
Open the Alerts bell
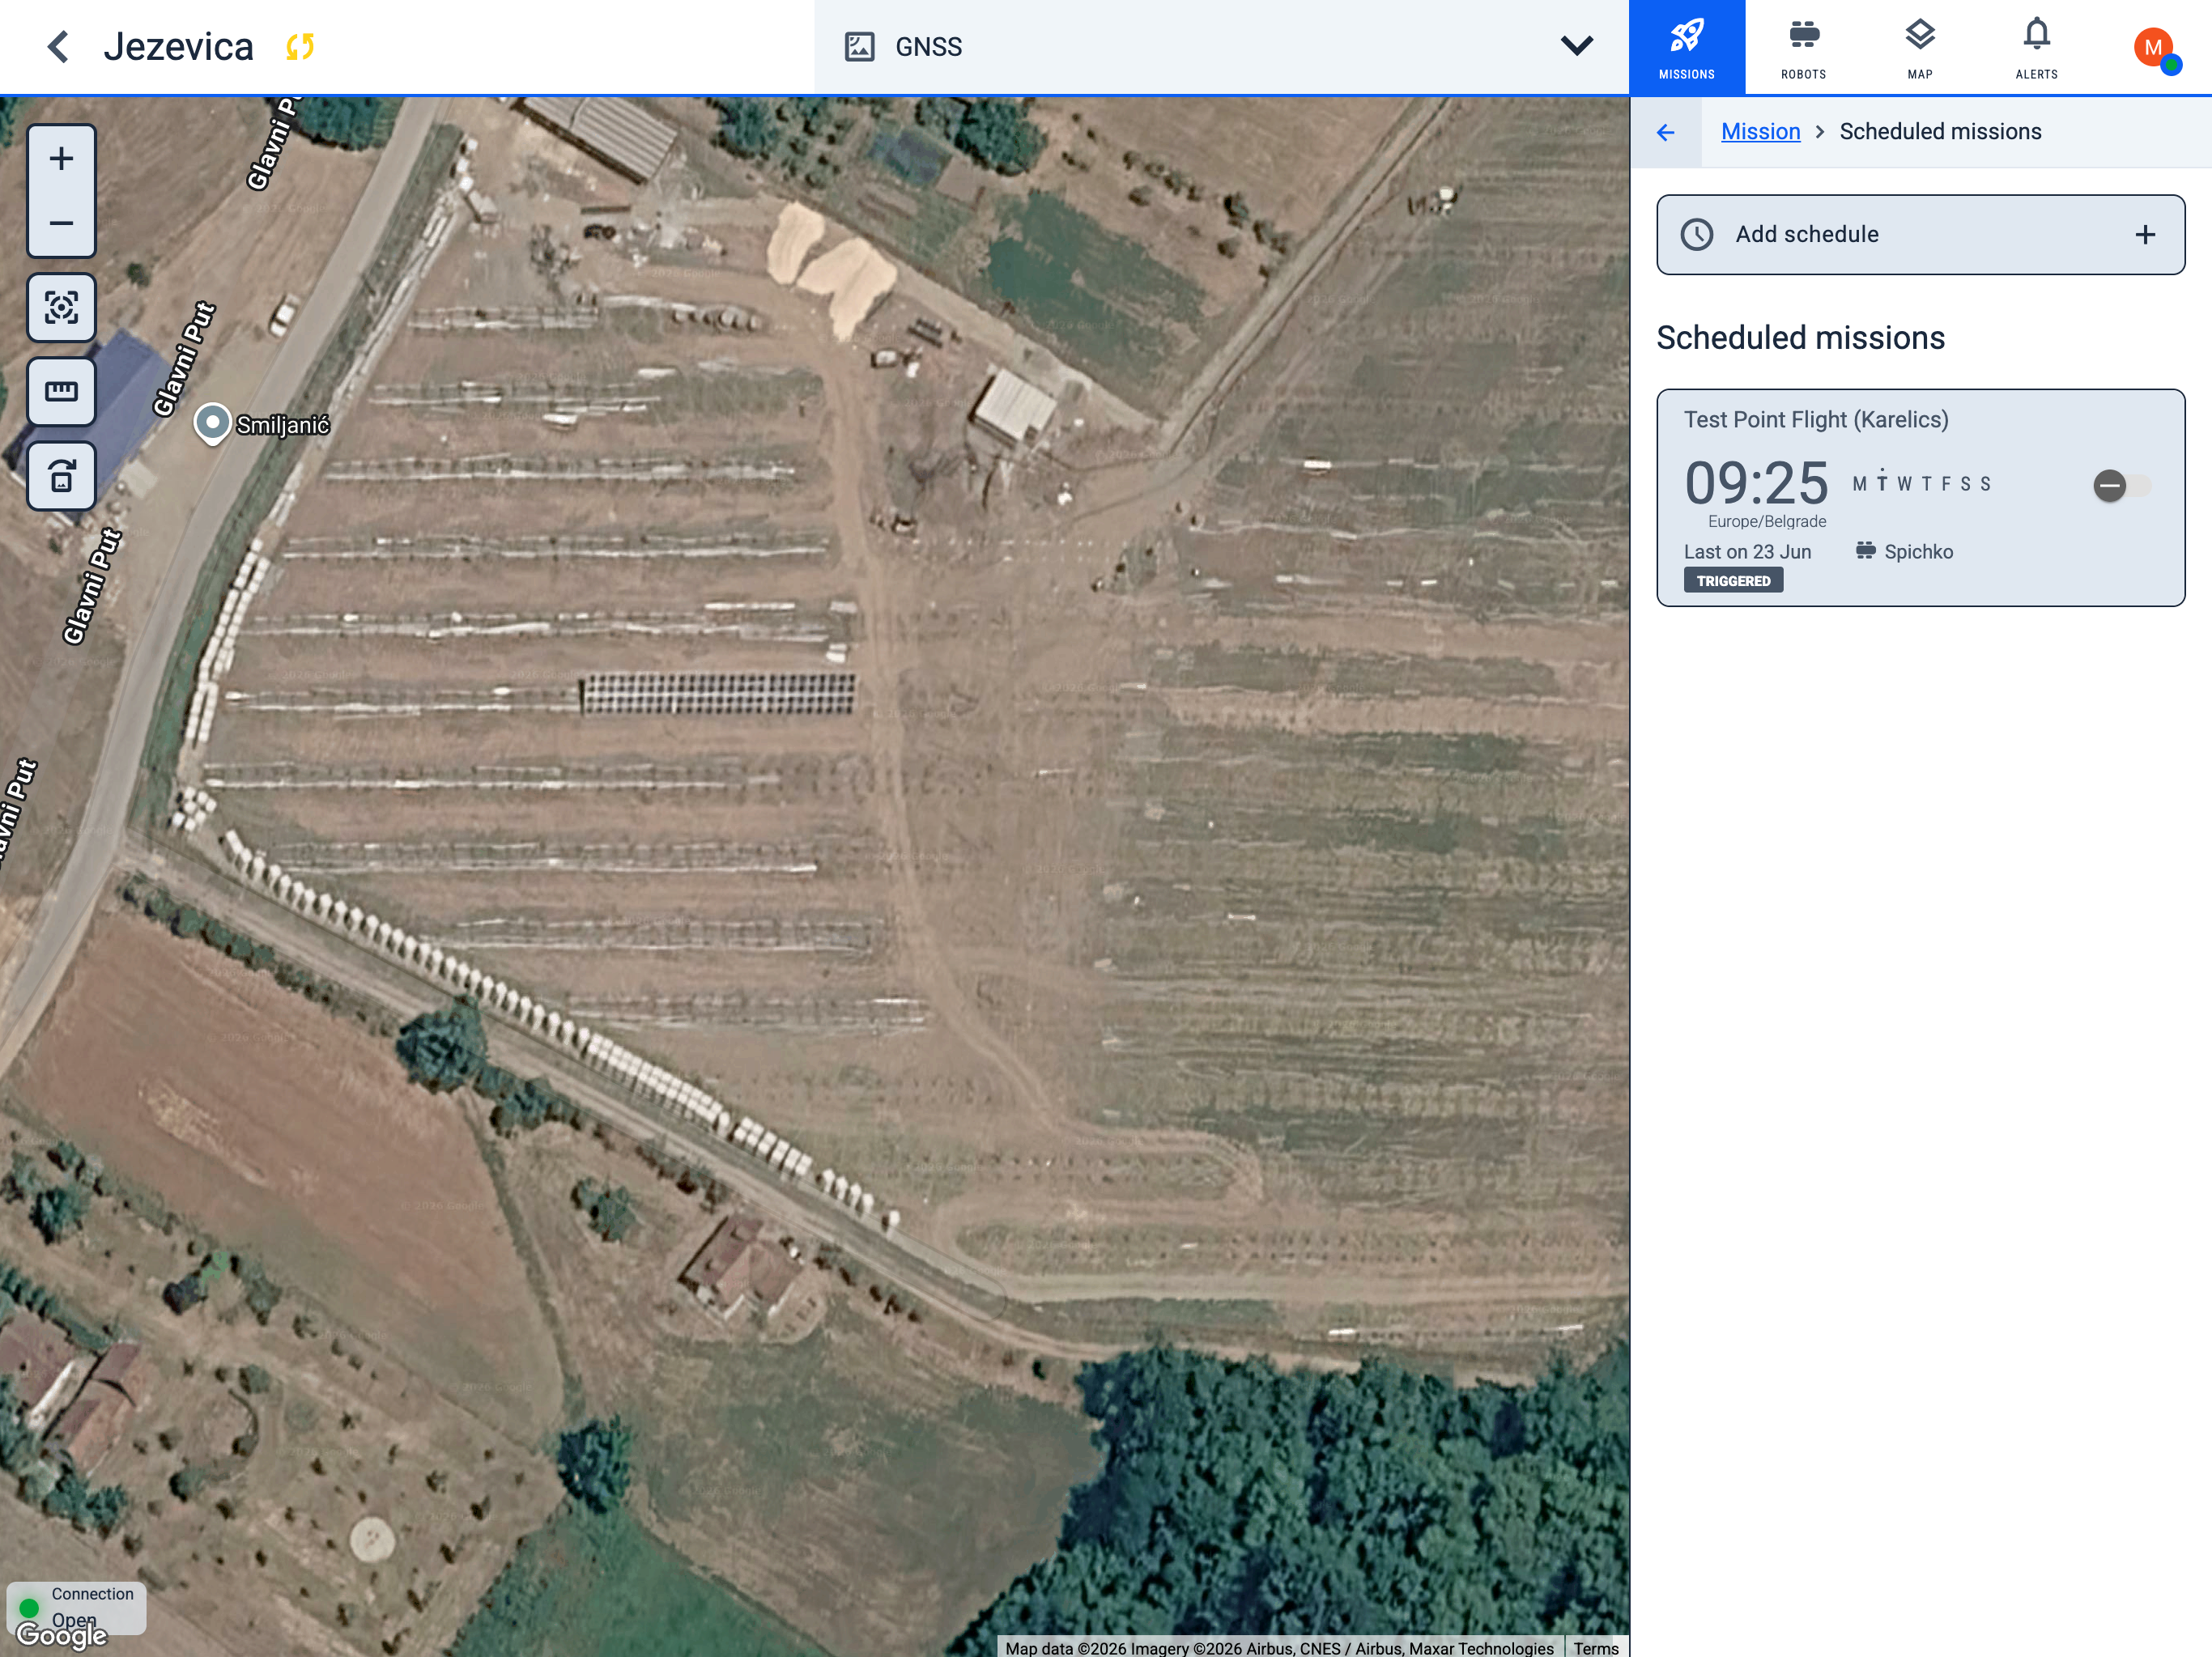[x=2036, y=47]
